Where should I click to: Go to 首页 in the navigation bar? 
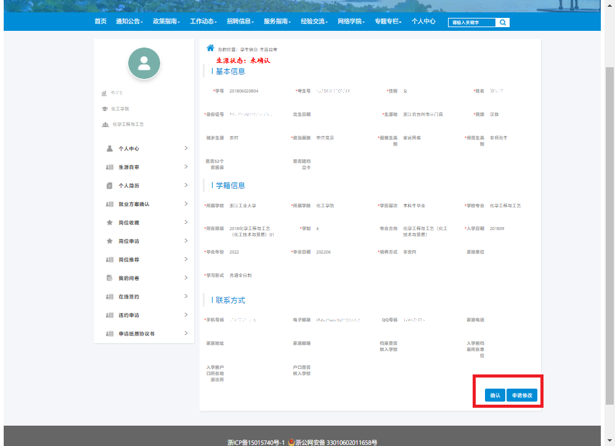(100, 22)
